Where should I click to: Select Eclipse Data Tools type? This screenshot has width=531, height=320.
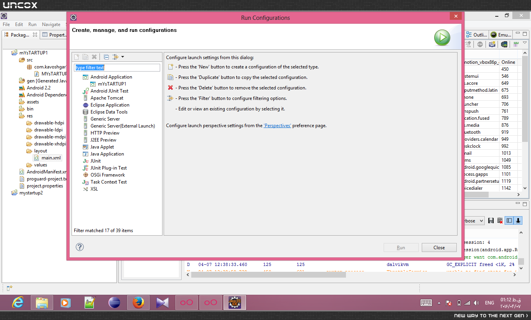tap(109, 112)
